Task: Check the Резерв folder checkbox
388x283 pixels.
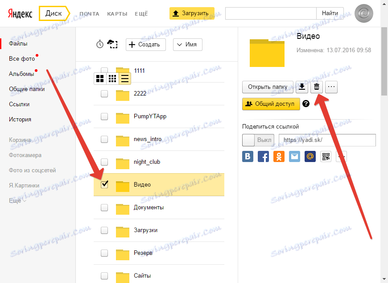Action: click(104, 253)
